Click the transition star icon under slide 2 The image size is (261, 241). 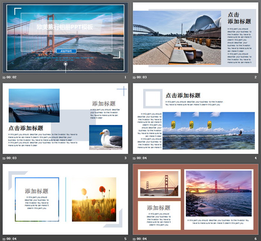tap(135, 77)
